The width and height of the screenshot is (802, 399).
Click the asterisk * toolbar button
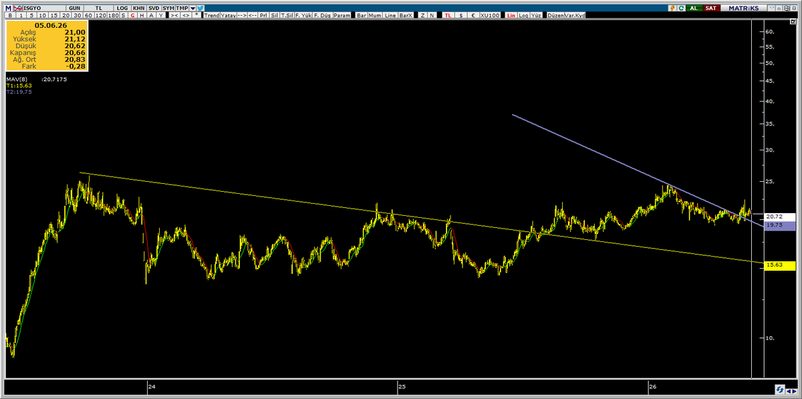pyautogui.click(x=196, y=15)
